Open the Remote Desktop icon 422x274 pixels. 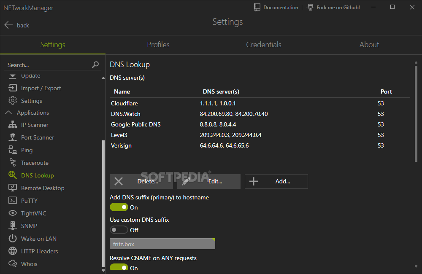click(12, 188)
